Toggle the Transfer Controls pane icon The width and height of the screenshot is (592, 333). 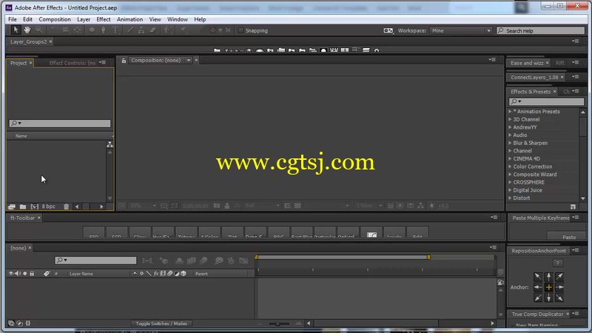[20, 323]
